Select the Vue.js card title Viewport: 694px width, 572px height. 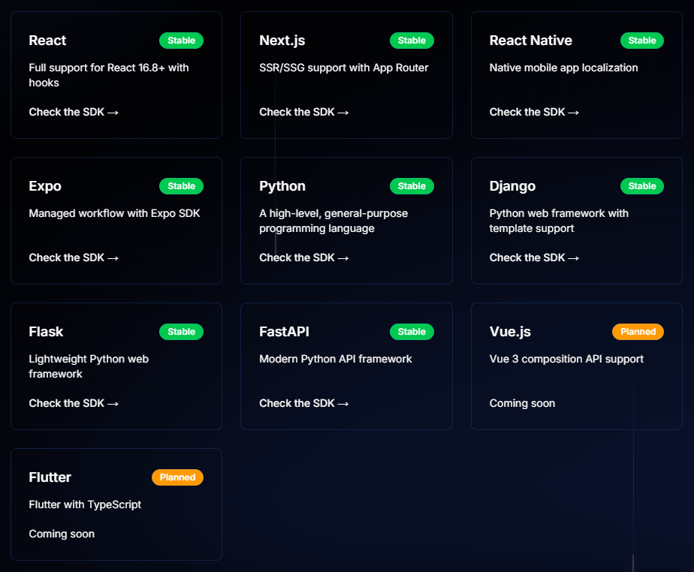(x=510, y=332)
